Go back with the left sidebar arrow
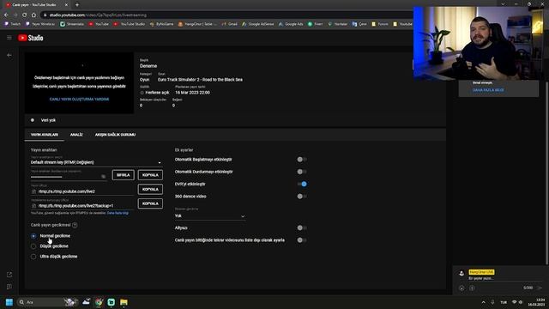The height and width of the screenshot is (309, 549). (x=9, y=55)
